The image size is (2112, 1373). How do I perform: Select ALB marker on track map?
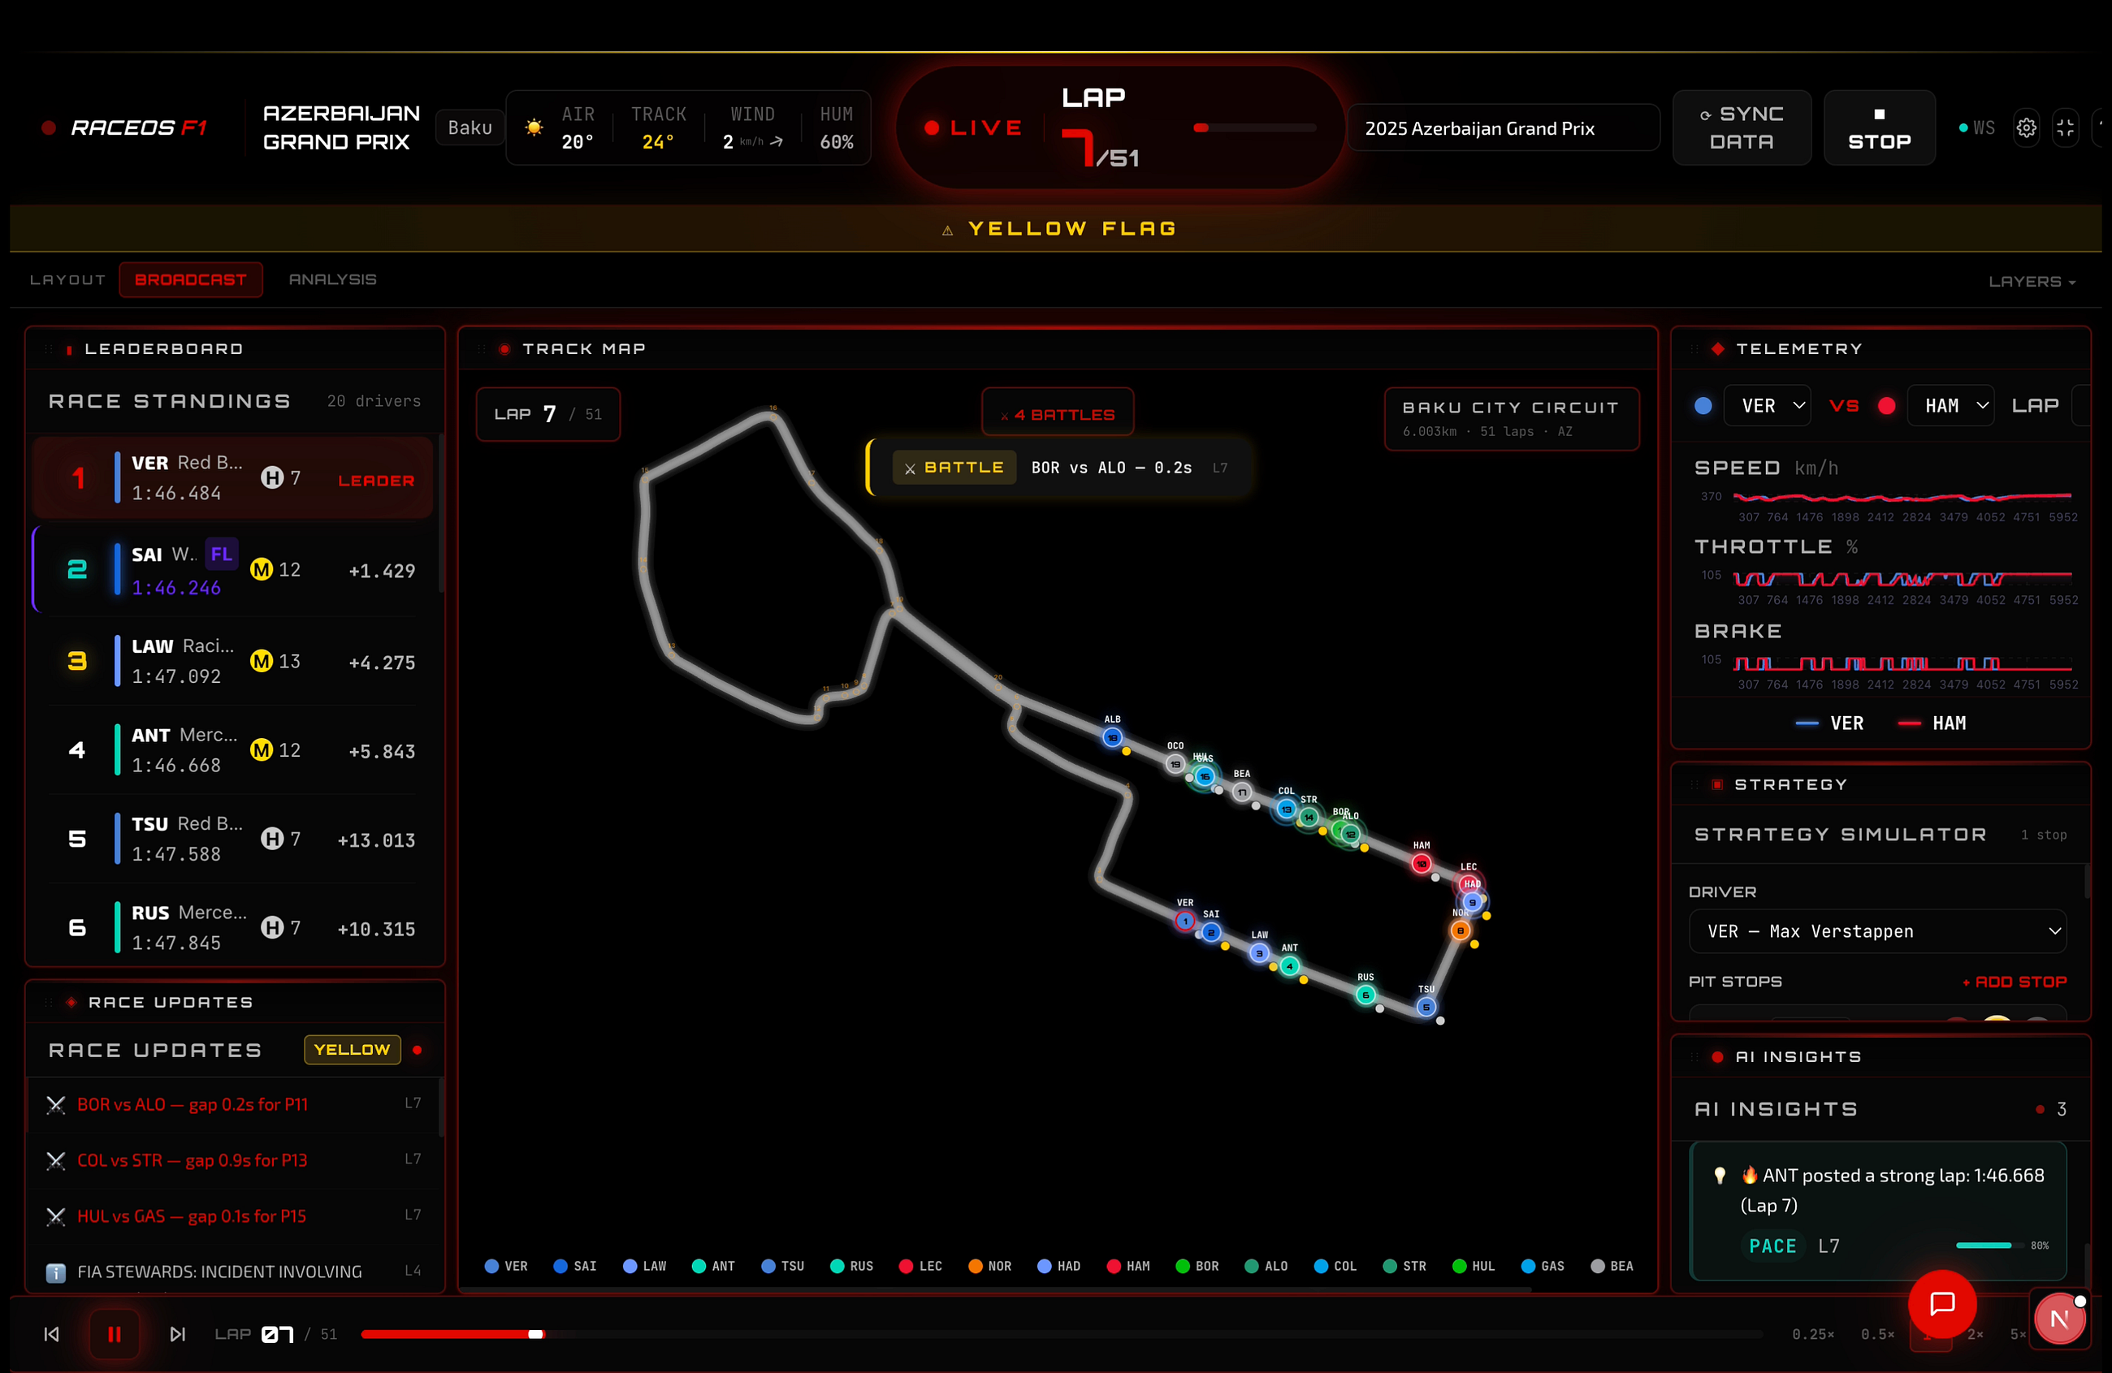point(1112,737)
